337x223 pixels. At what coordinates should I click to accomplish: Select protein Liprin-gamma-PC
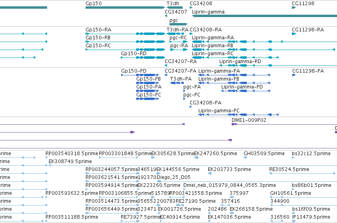(x=238, y=115)
